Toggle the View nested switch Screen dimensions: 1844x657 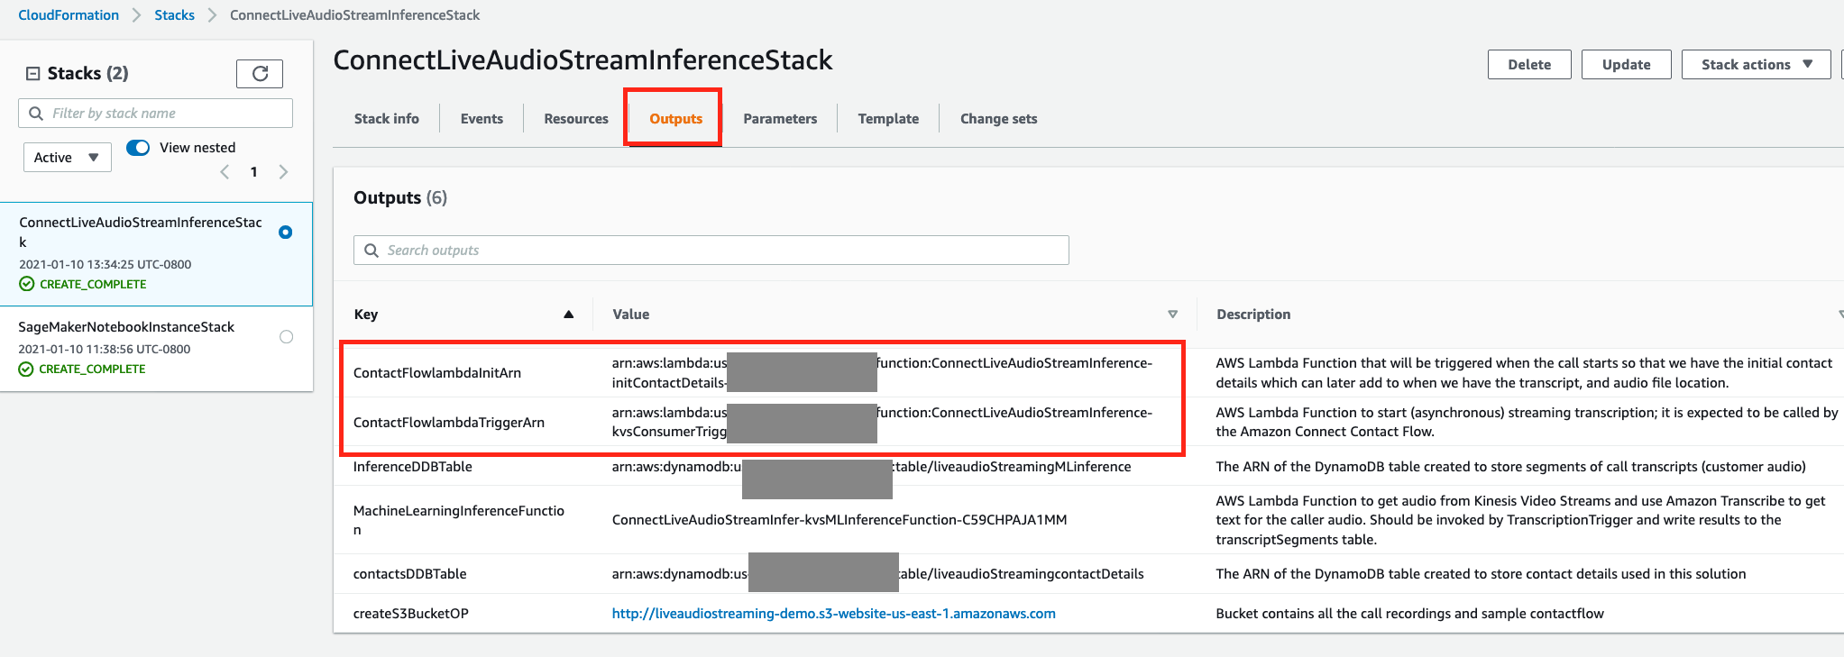pyautogui.click(x=138, y=148)
